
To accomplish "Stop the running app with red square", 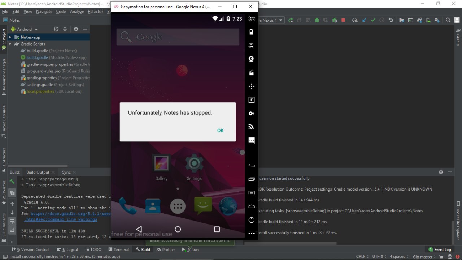I will pos(343,20).
